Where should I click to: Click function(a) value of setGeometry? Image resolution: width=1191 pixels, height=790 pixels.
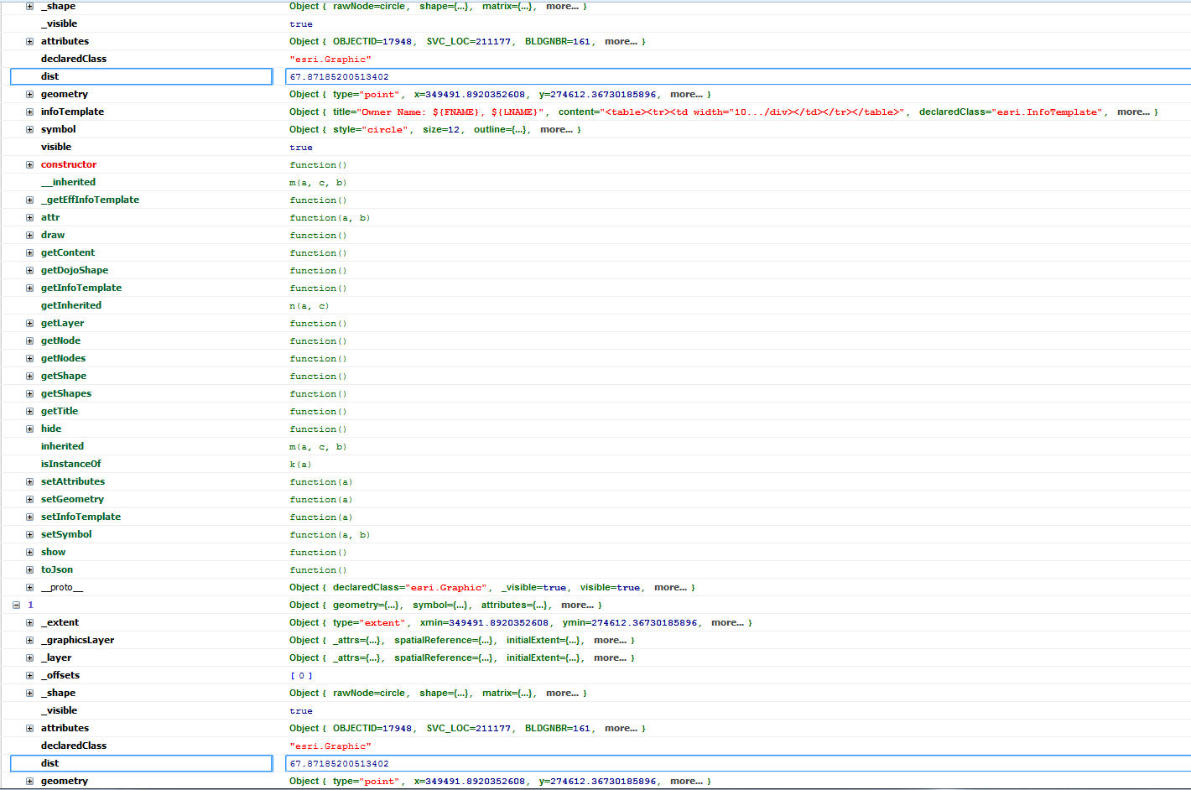tap(321, 499)
